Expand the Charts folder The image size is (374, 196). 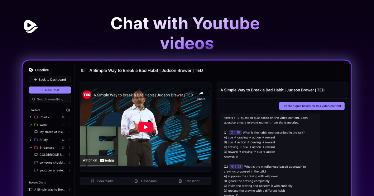click(31, 117)
